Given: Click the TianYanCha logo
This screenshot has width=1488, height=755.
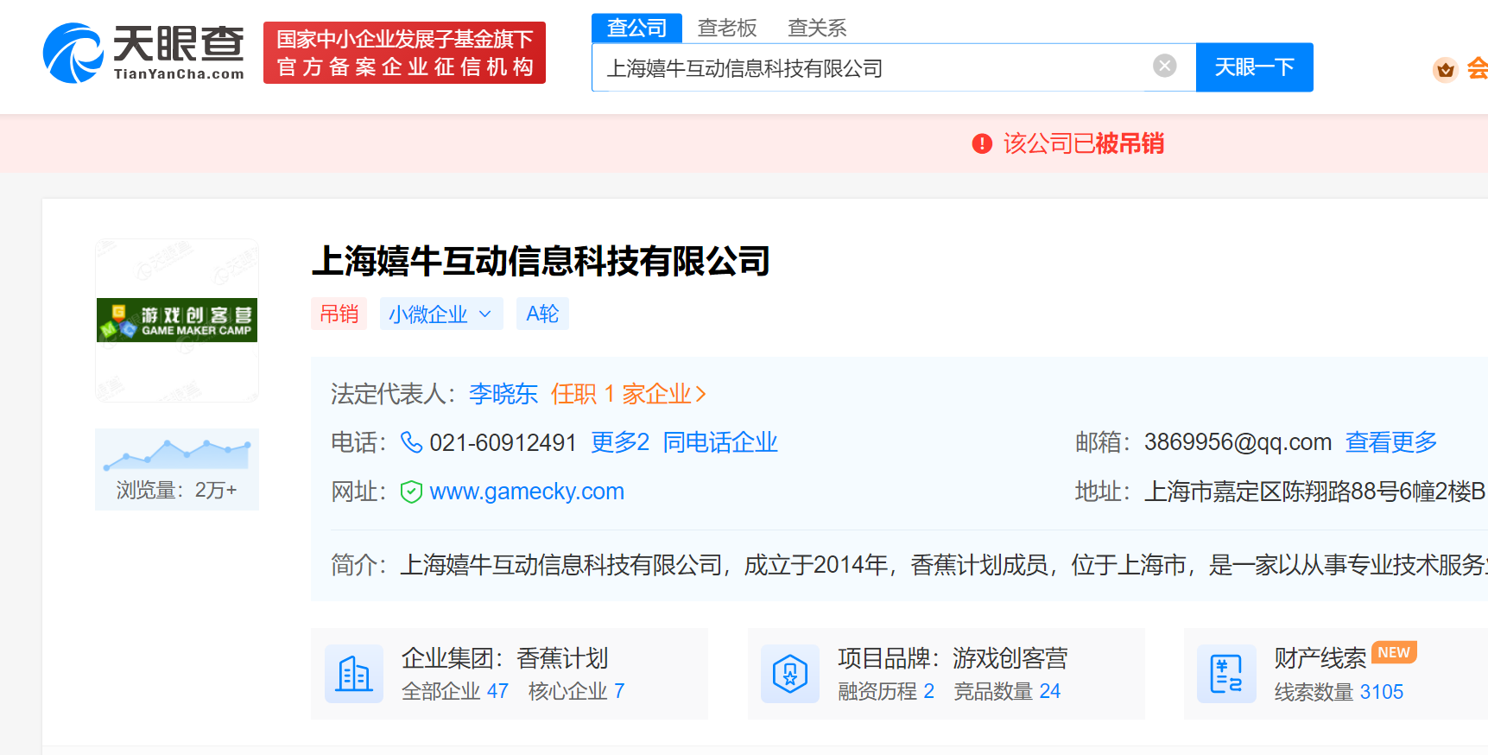Looking at the screenshot, I should (x=143, y=53).
